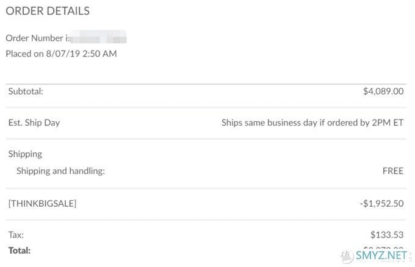Select the FREE shipping value
The image size is (415, 267).
point(393,171)
